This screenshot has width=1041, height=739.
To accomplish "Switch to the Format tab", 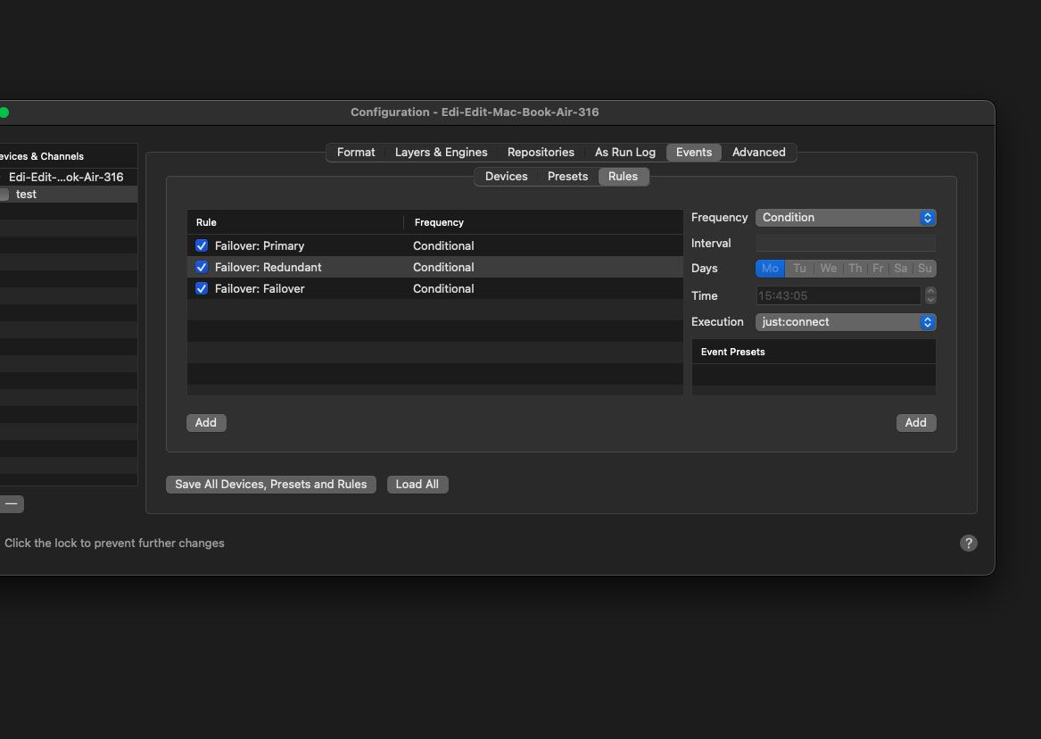I will coord(356,153).
